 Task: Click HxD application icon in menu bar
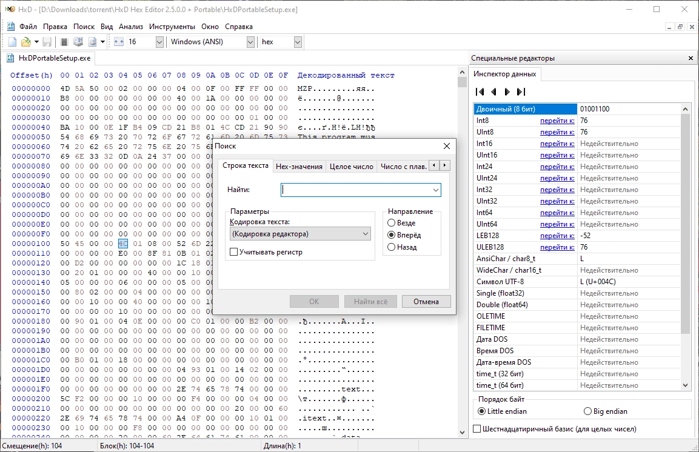pos(11,27)
